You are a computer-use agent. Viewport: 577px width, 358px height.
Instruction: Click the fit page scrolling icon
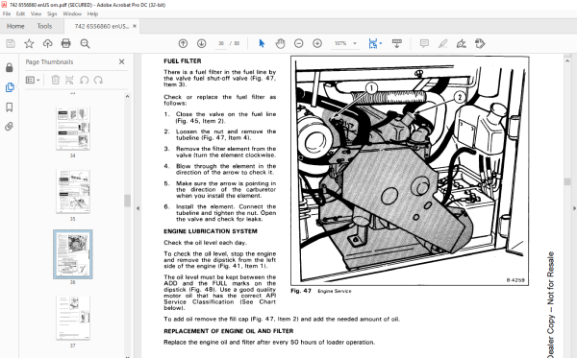point(373,43)
